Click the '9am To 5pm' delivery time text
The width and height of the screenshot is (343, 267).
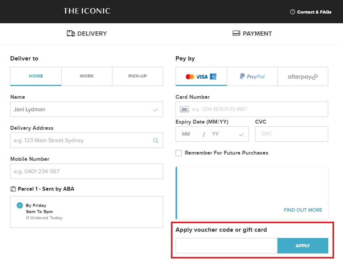point(40,212)
